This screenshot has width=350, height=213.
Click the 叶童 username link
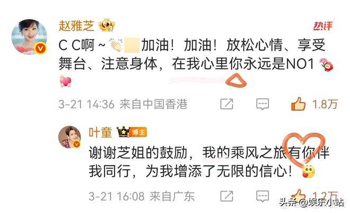[x=100, y=132]
